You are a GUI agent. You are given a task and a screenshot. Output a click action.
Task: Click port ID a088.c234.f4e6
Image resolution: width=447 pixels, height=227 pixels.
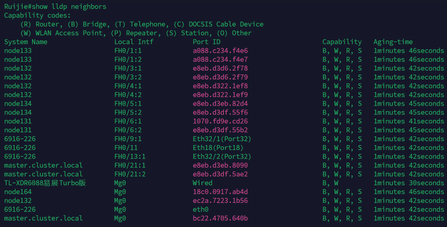click(x=220, y=51)
